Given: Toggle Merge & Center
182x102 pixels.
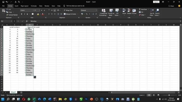Looking at the screenshot, I should point(70,14).
